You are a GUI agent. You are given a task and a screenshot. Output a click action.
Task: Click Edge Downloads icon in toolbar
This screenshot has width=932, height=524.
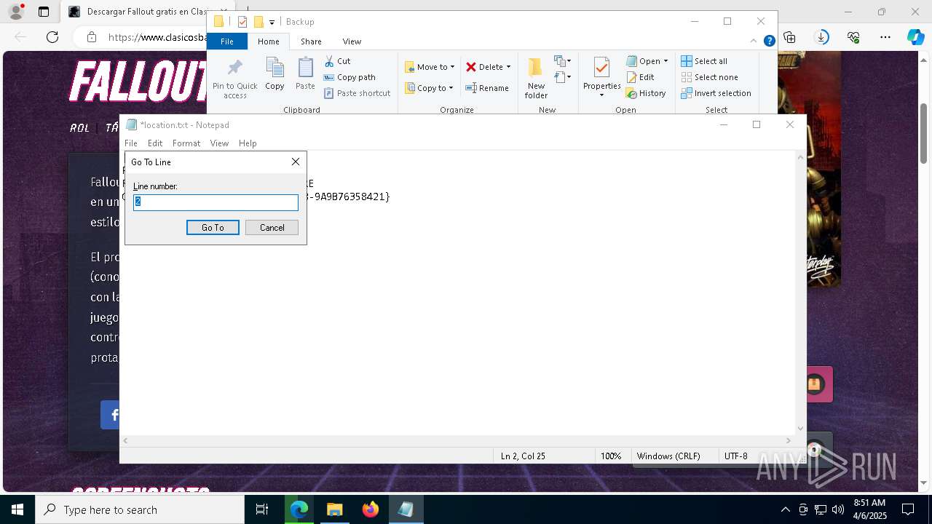point(822,37)
